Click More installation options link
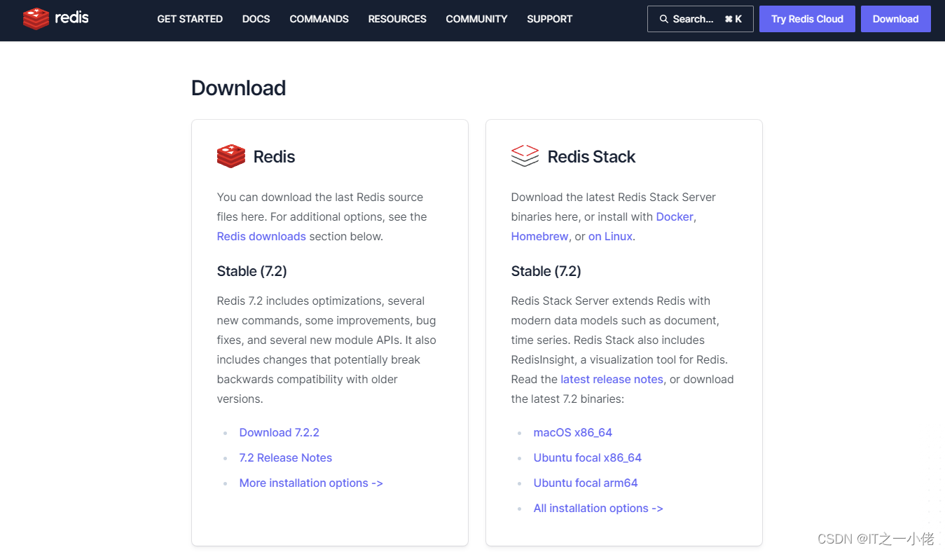Viewport: 945px width, 552px height. (311, 483)
